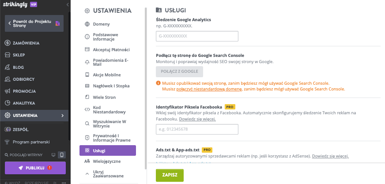
Task: Click the green ZAPISZ save button
Action: (x=170, y=175)
